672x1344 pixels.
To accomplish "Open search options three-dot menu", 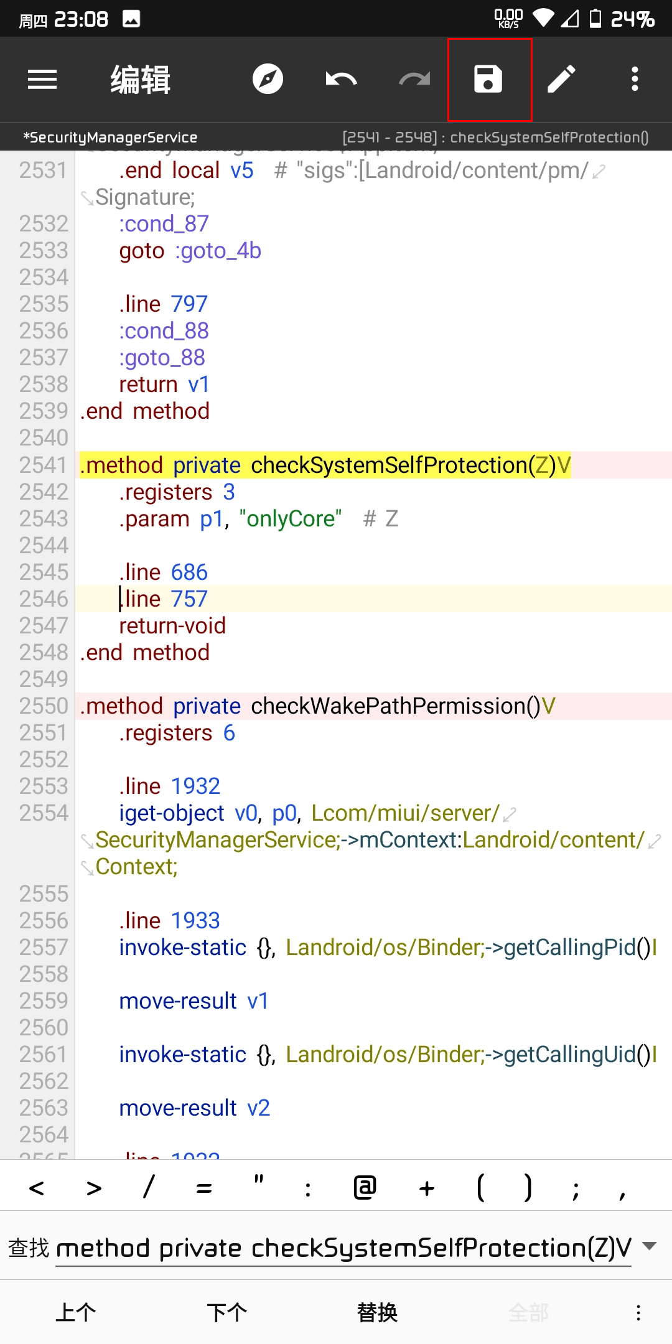I will (x=638, y=1313).
